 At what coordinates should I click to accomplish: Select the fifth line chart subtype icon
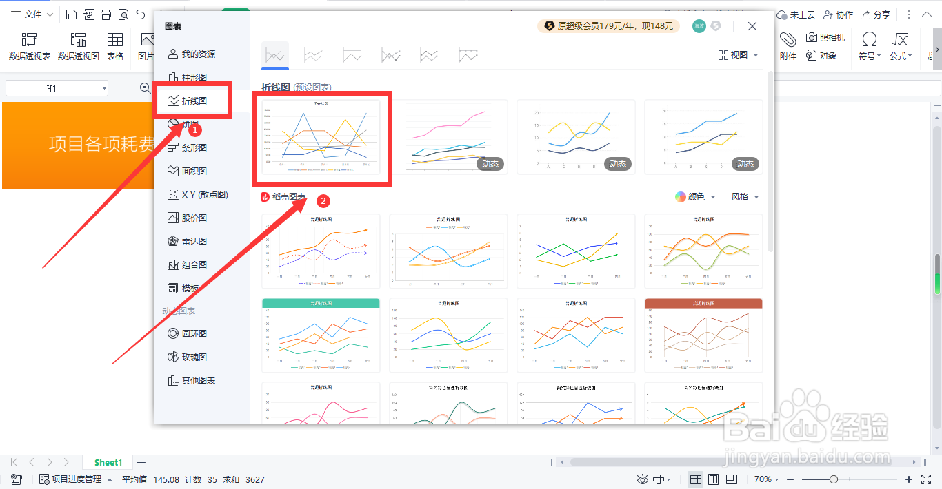tap(430, 56)
